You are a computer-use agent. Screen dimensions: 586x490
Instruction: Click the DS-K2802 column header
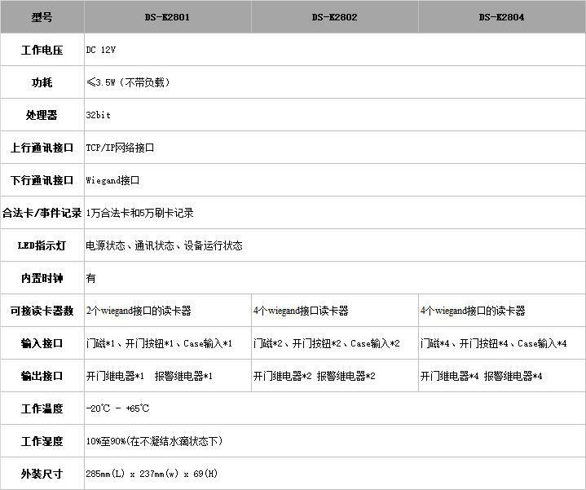click(334, 16)
